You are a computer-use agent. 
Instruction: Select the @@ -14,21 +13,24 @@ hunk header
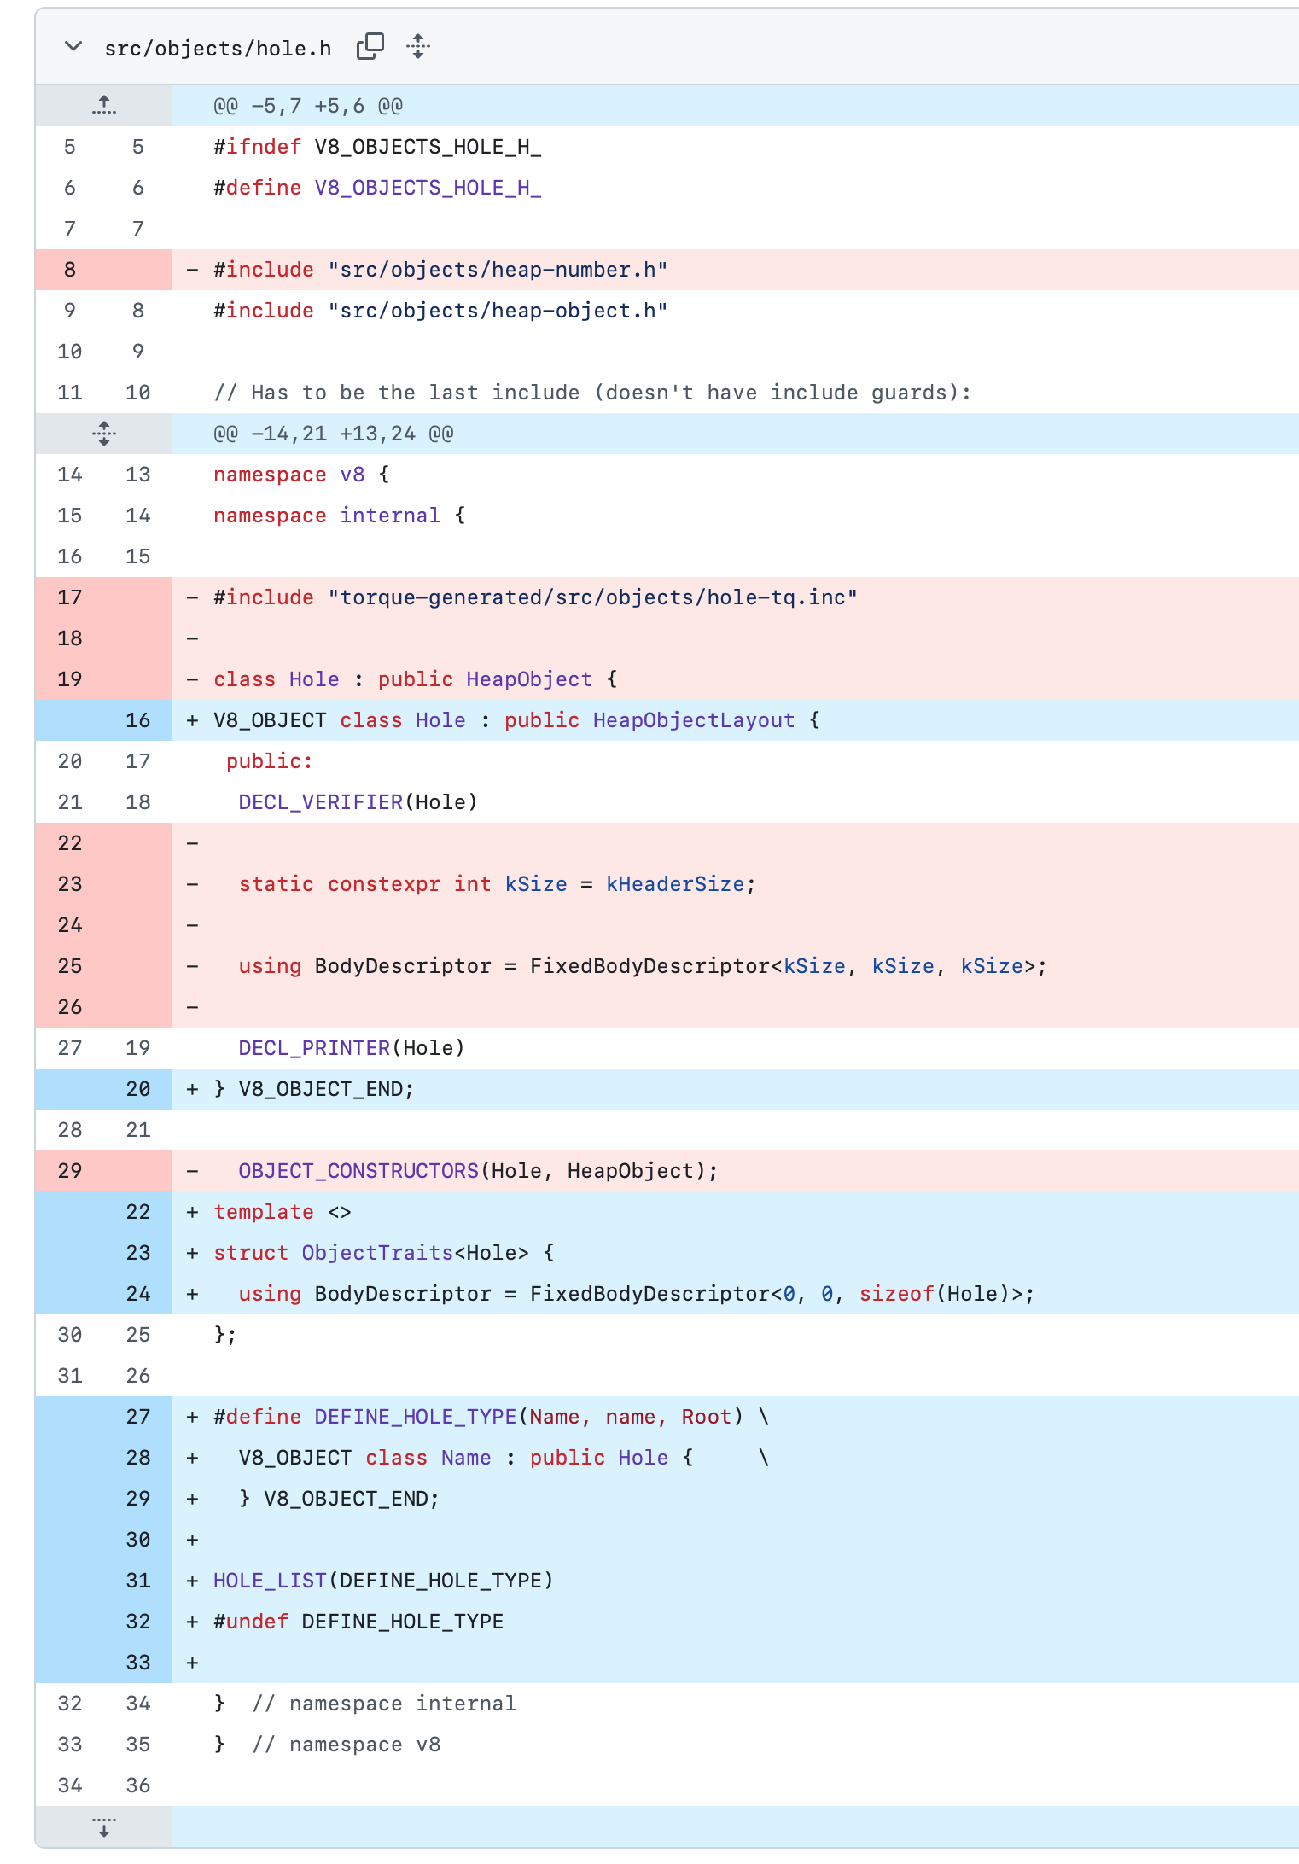pos(333,434)
